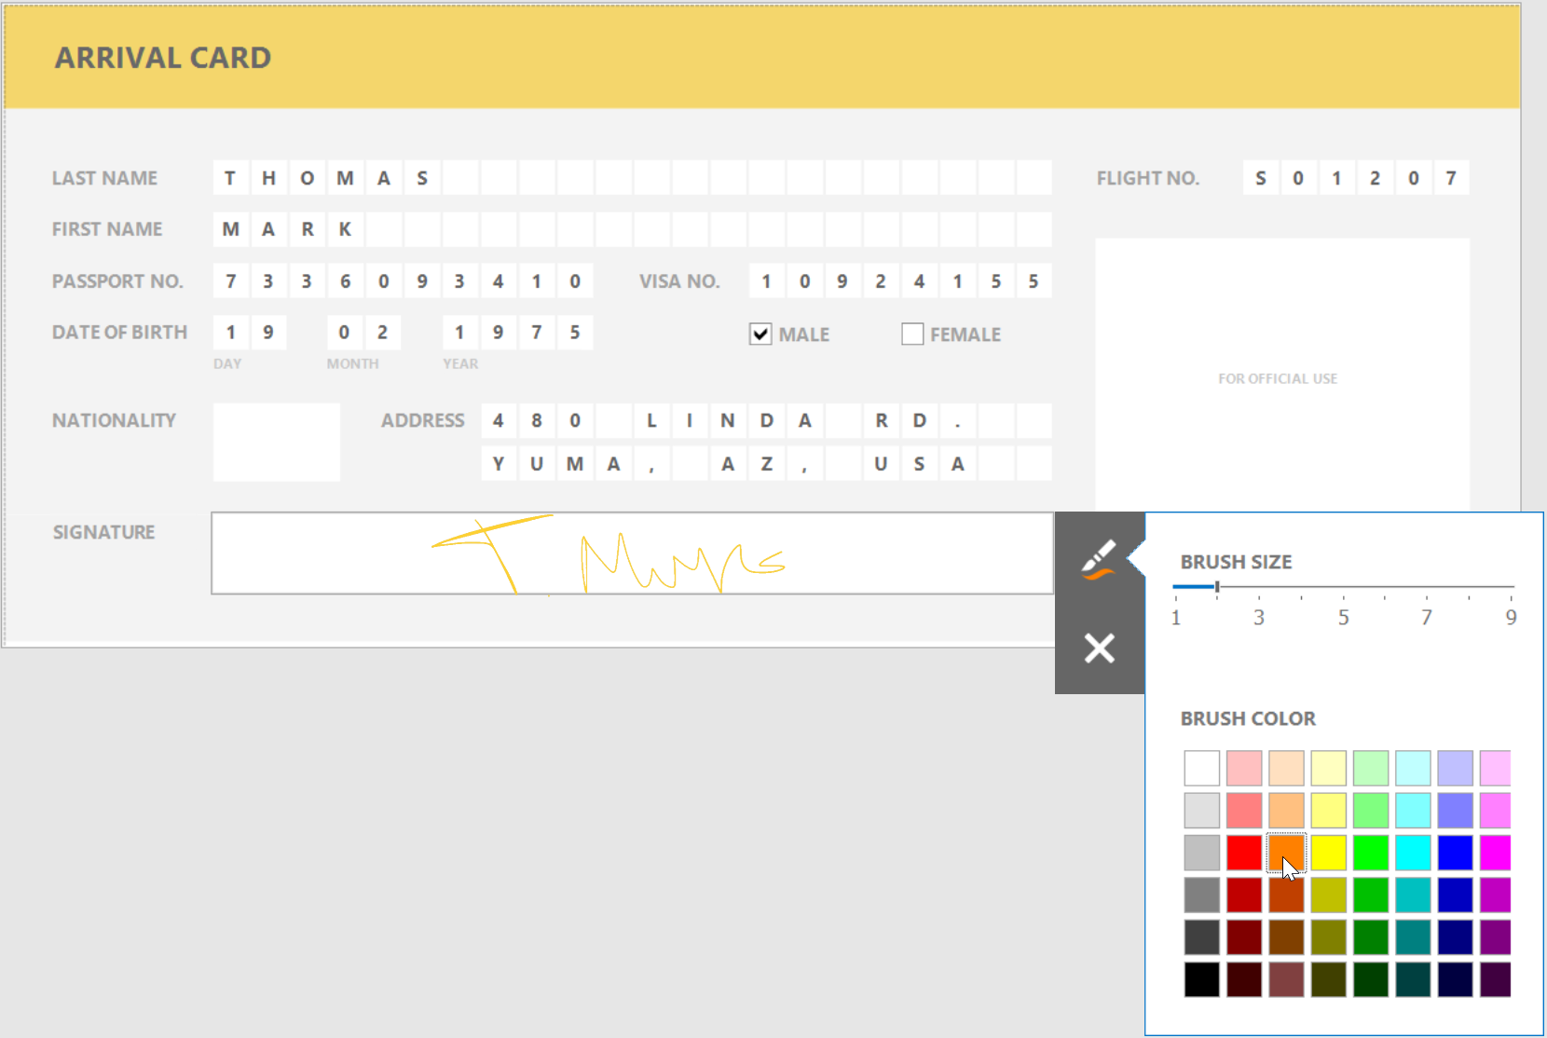Pick the pure red brush color swatch
Screen dimensions: 1547x1038
tap(1244, 853)
